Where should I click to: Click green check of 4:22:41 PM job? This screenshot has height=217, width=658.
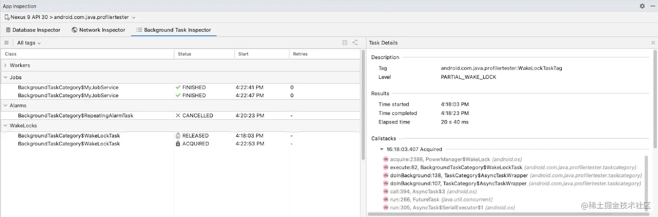(x=178, y=87)
